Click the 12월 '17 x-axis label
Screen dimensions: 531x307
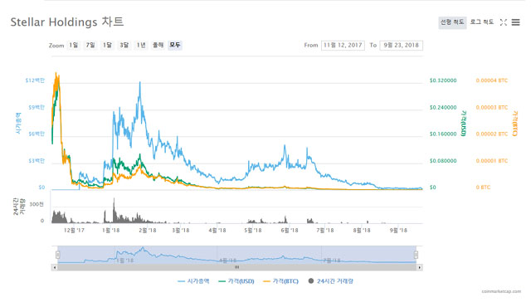point(74,231)
